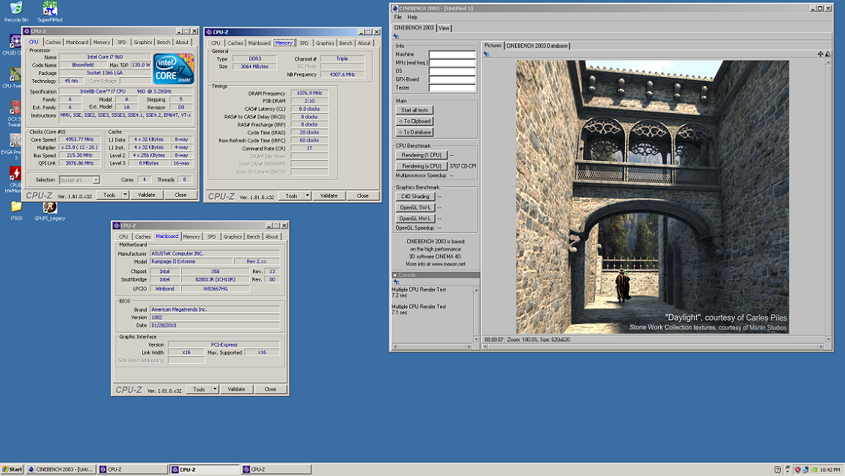Click Validate in the CPU tab window
This screenshot has height=476, width=845.
147,195
